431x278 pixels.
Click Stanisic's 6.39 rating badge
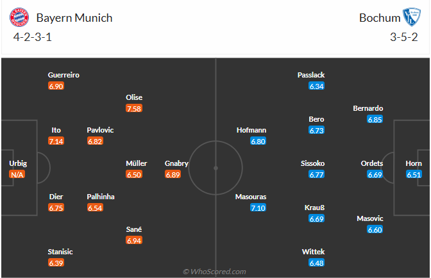tap(56, 263)
